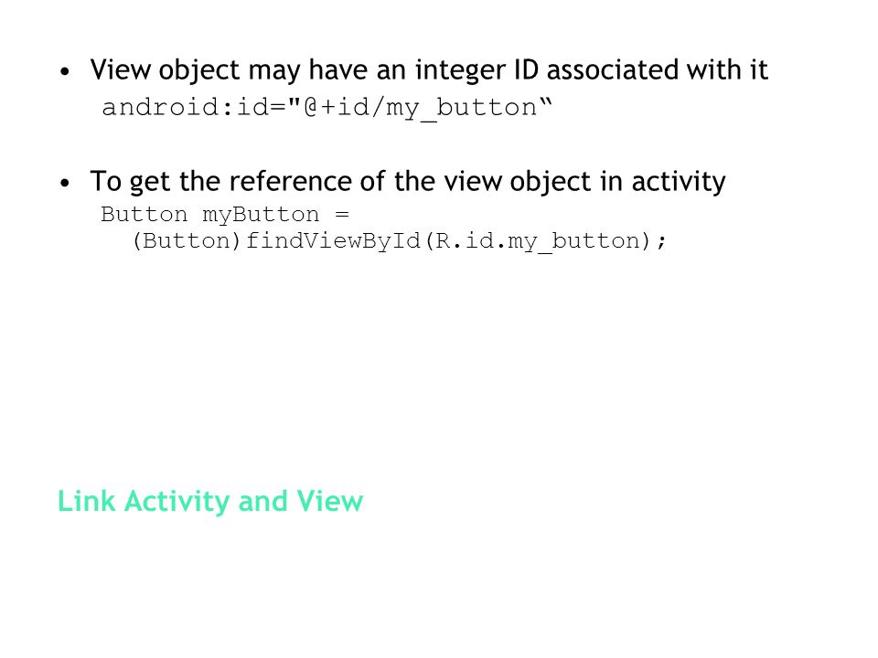This screenshot has width=878, height=658.
Task: Select the 'View object may have' sentence
Action: pyautogui.click(x=429, y=70)
